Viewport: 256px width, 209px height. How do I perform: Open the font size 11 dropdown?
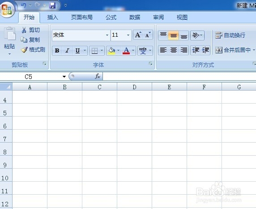pos(128,35)
